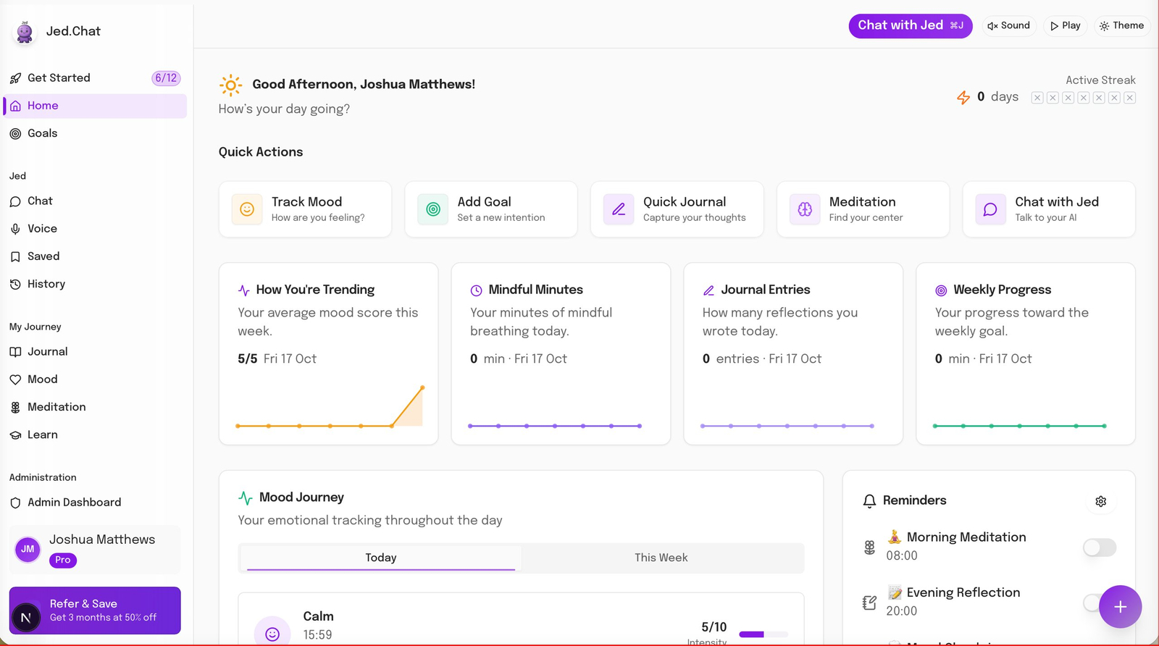
Task: Click the Calm intensity progress bar
Action: click(763, 634)
